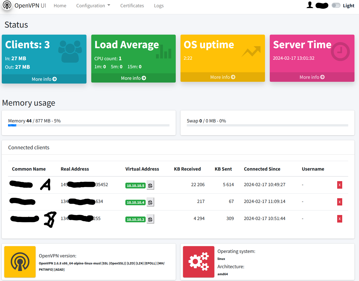Click the Common Name column header
The height and width of the screenshot is (281, 359).
29,169
